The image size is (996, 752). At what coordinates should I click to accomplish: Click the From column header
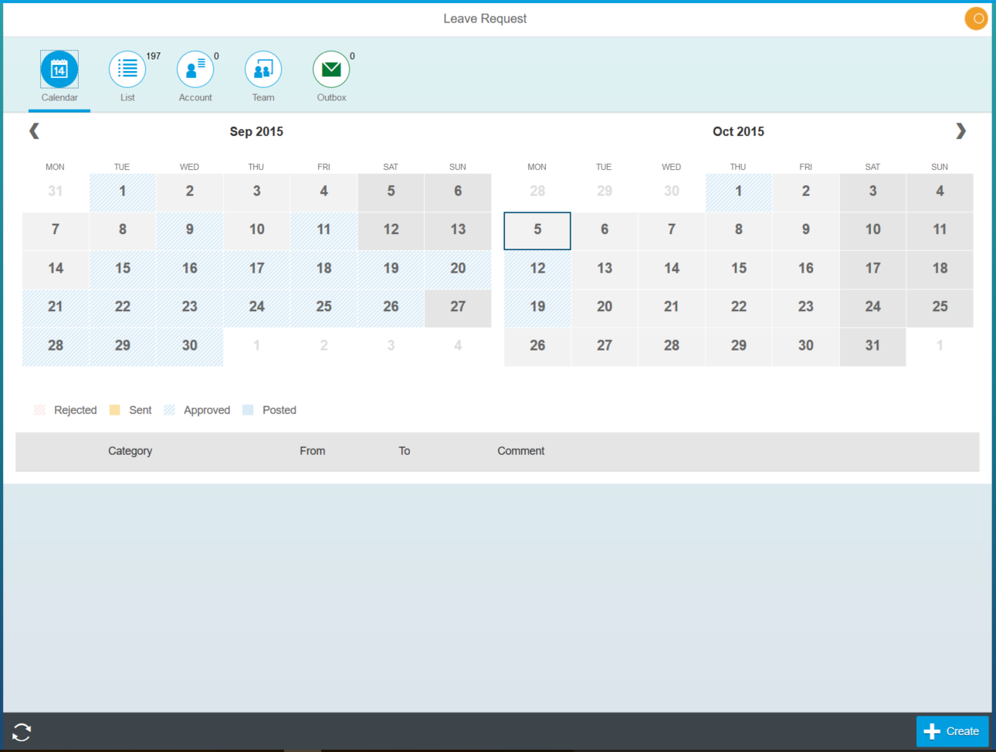point(312,451)
